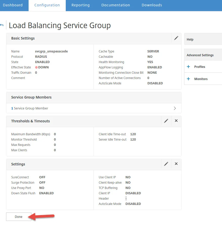Click the RADIUS protocol value
Viewport: 222px width, 230px height.
point(41,57)
